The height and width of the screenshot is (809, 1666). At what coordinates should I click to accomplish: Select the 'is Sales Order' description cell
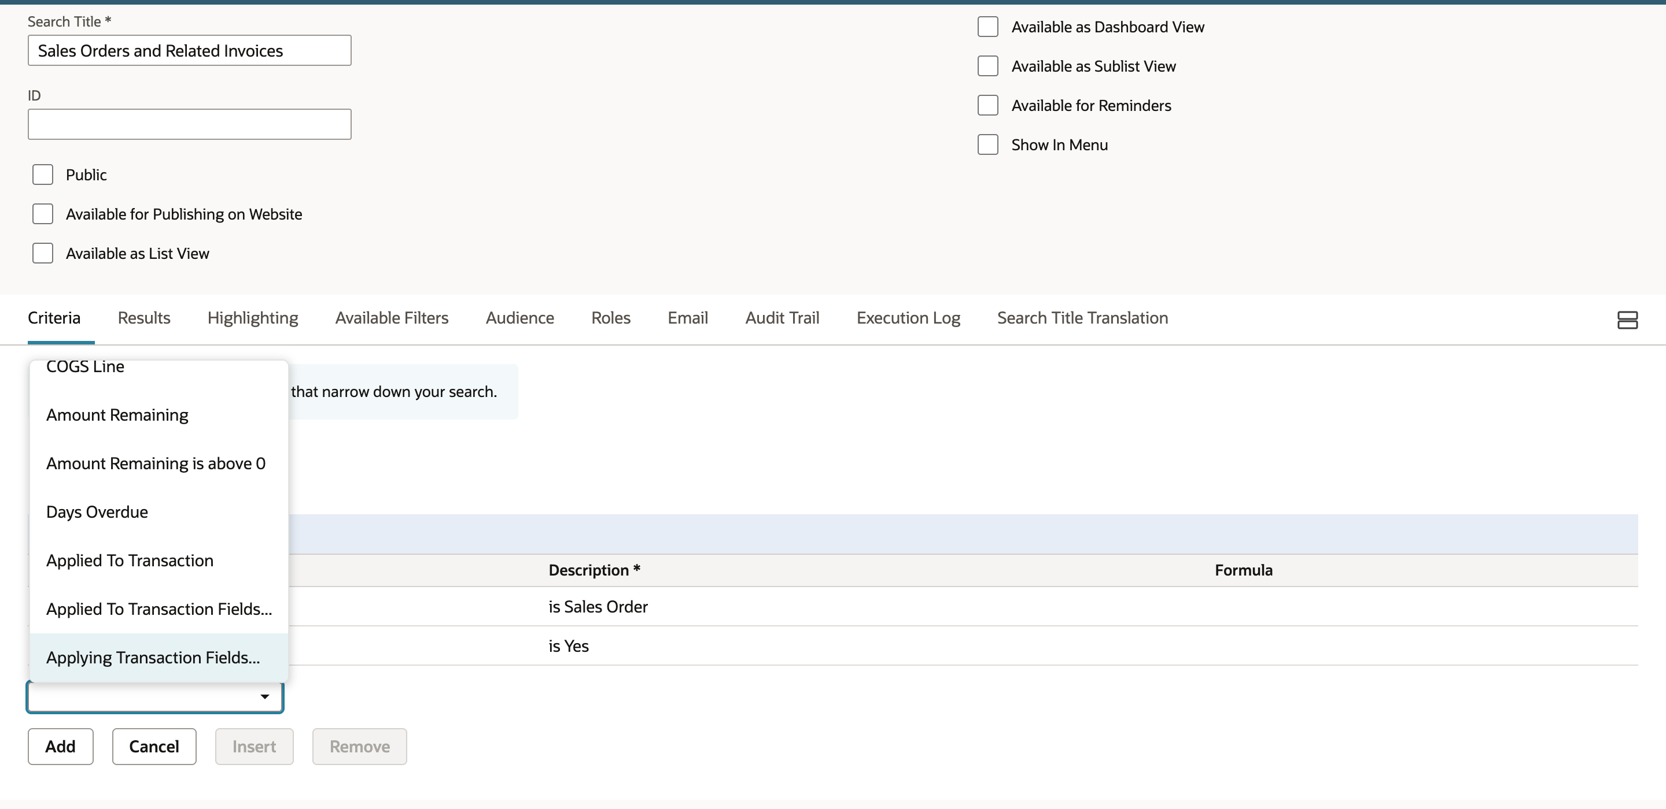(x=598, y=607)
